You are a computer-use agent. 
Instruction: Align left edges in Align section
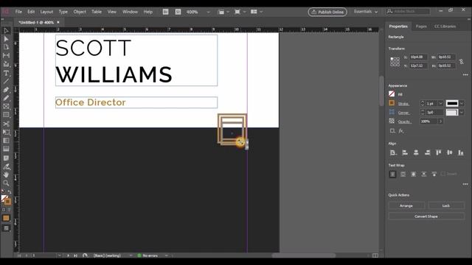pyautogui.click(x=405, y=152)
